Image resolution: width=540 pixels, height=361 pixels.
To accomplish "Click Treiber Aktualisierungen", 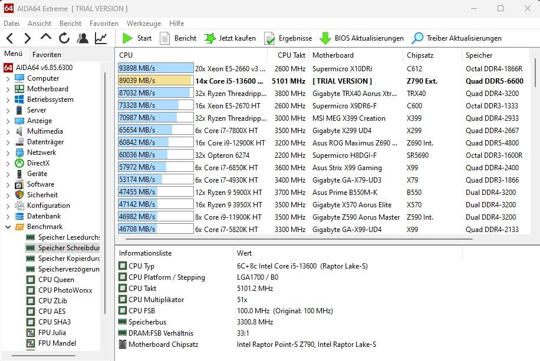I will 456,38.
